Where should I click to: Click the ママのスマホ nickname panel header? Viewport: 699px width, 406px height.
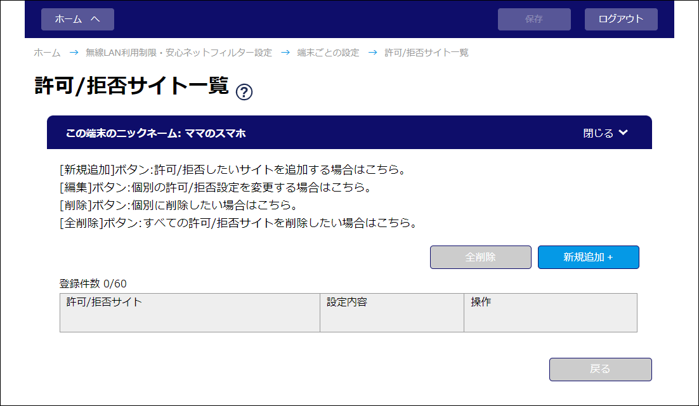click(x=155, y=133)
